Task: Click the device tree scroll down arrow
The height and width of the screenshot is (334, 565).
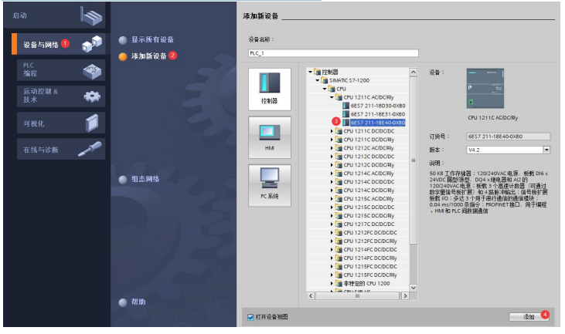Action: (414, 288)
